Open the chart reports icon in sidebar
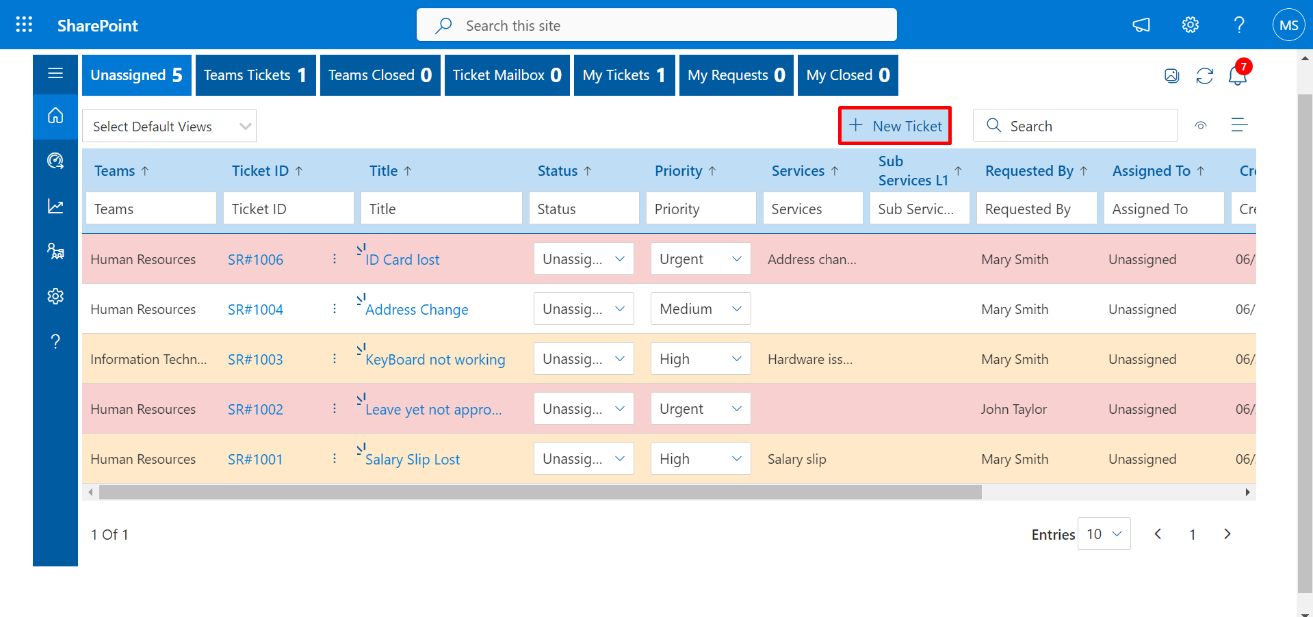 click(x=55, y=206)
